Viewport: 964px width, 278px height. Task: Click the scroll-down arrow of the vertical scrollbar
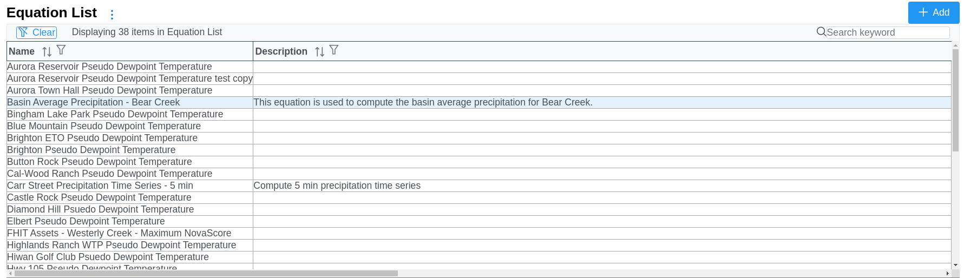coord(955,265)
